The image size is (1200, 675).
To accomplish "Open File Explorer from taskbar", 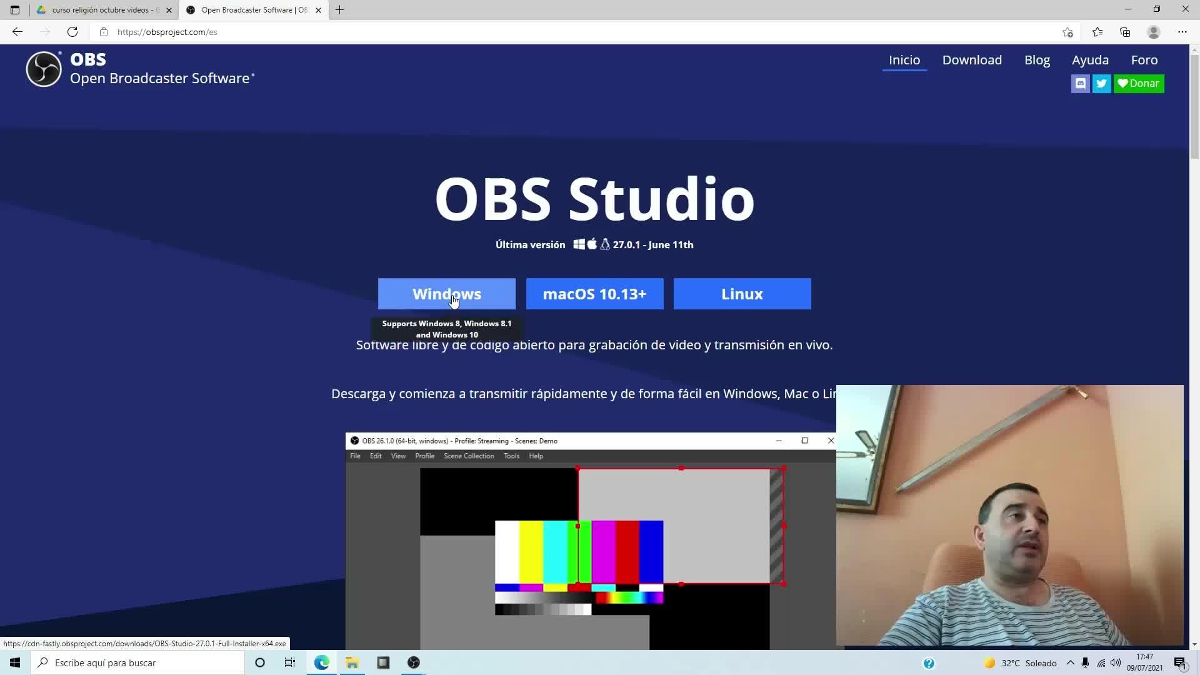I will click(352, 662).
